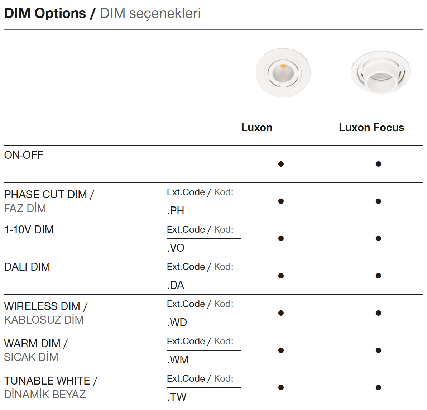Click the Warm Dim dot for Luxon

pos(281,350)
